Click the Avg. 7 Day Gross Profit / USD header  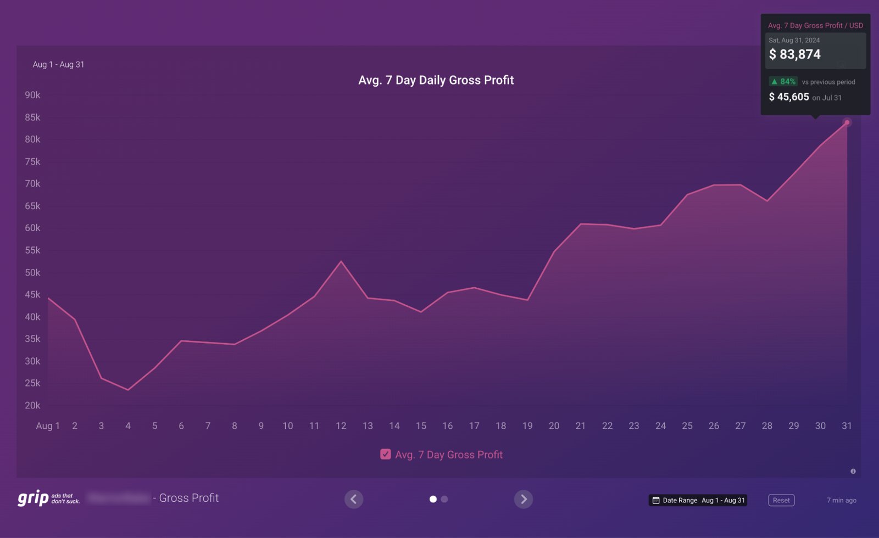pyautogui.click(x=815, y=25)
